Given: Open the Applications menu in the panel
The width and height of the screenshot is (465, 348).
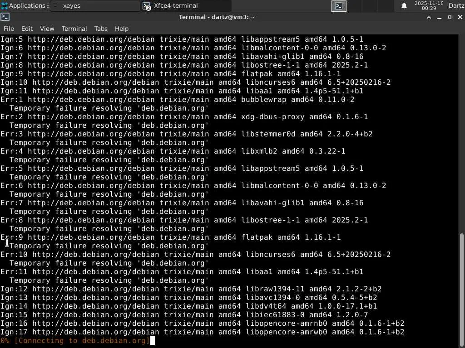Looking at the screenshot, I should [x=25, y=5].
